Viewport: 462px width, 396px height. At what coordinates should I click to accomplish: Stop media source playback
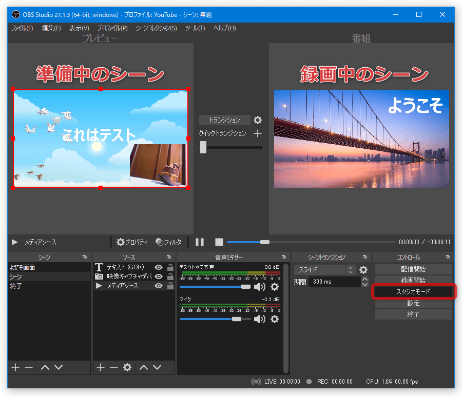pos(219,242)
